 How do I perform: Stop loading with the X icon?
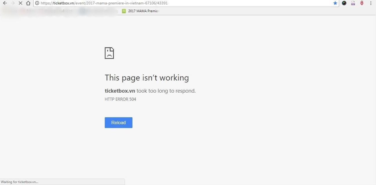[20, 3]
